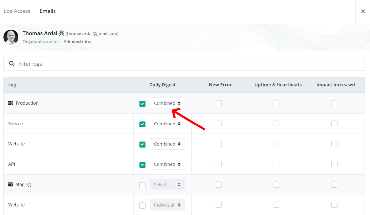Enable New Error for Production
This screenshot has height=215, width=370.
coord(219,103)
